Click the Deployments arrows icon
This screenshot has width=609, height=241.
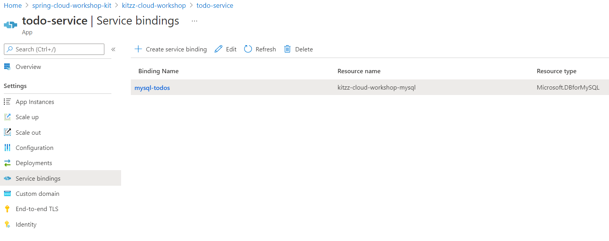tap(7, 163)
